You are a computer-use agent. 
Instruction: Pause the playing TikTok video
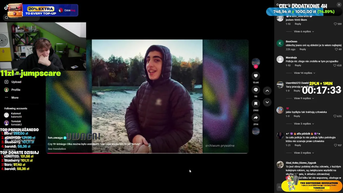point(147,96)
